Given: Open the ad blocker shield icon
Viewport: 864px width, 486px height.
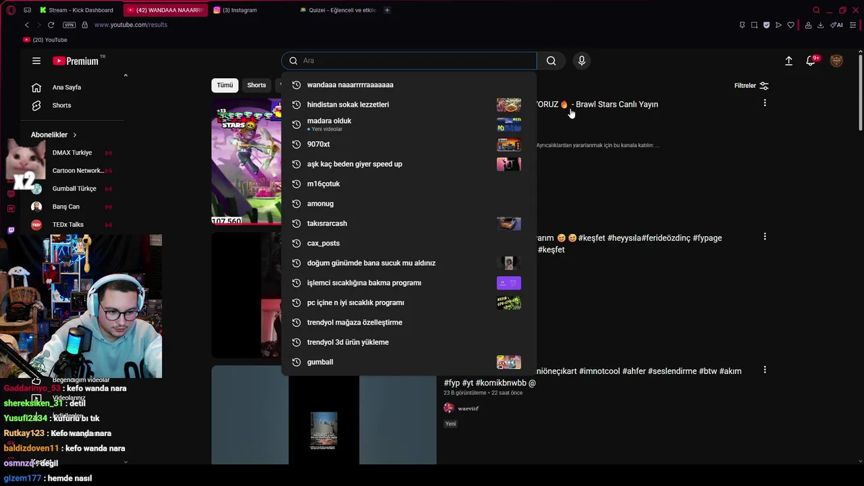Looking at the screenshot, I should 766,25.
